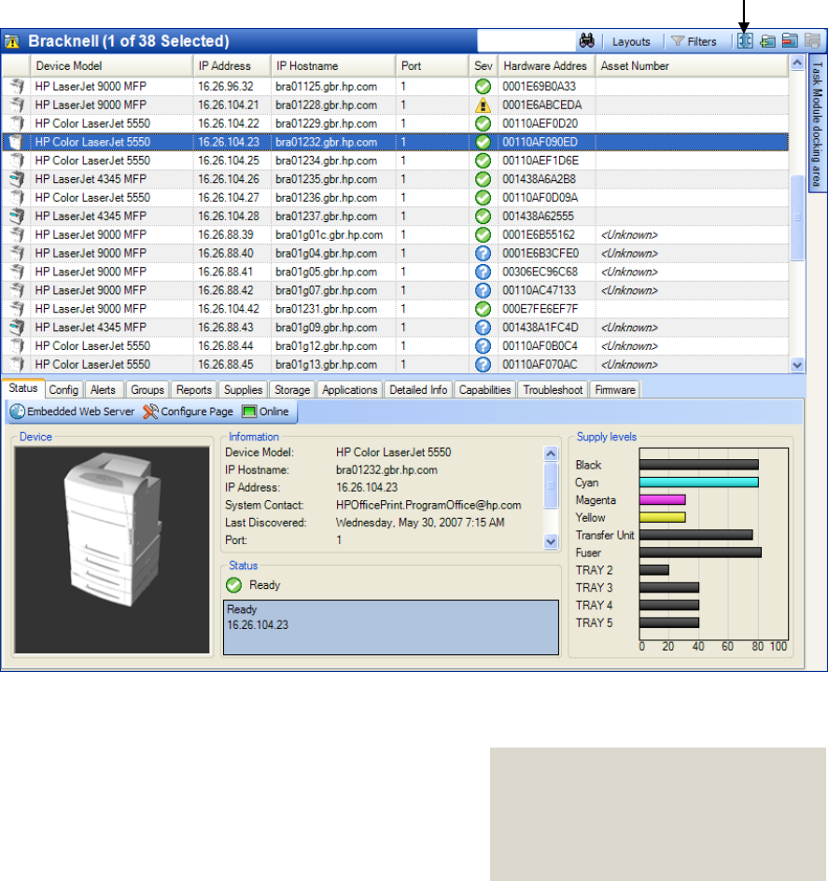This screenshot has width=828, height=881.
Task: Click the green check icon for 16.26.104.42
Action: [x=483, y=309]
